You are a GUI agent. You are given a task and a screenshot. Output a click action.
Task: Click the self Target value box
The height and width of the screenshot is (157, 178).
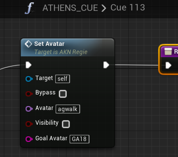pos(63,79)
